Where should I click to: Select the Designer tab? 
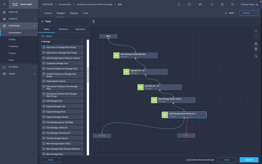click(60, 13)
